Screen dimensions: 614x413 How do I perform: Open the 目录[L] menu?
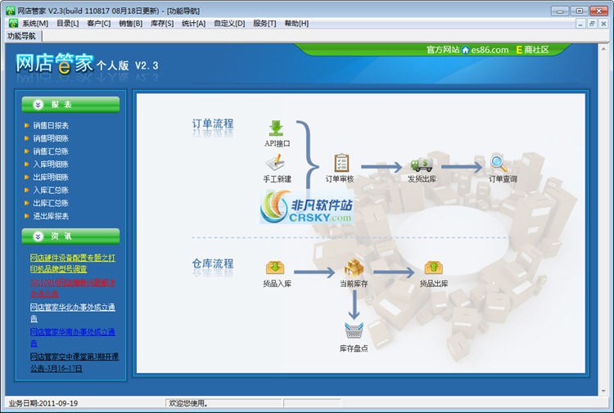[x=68, y=24]
